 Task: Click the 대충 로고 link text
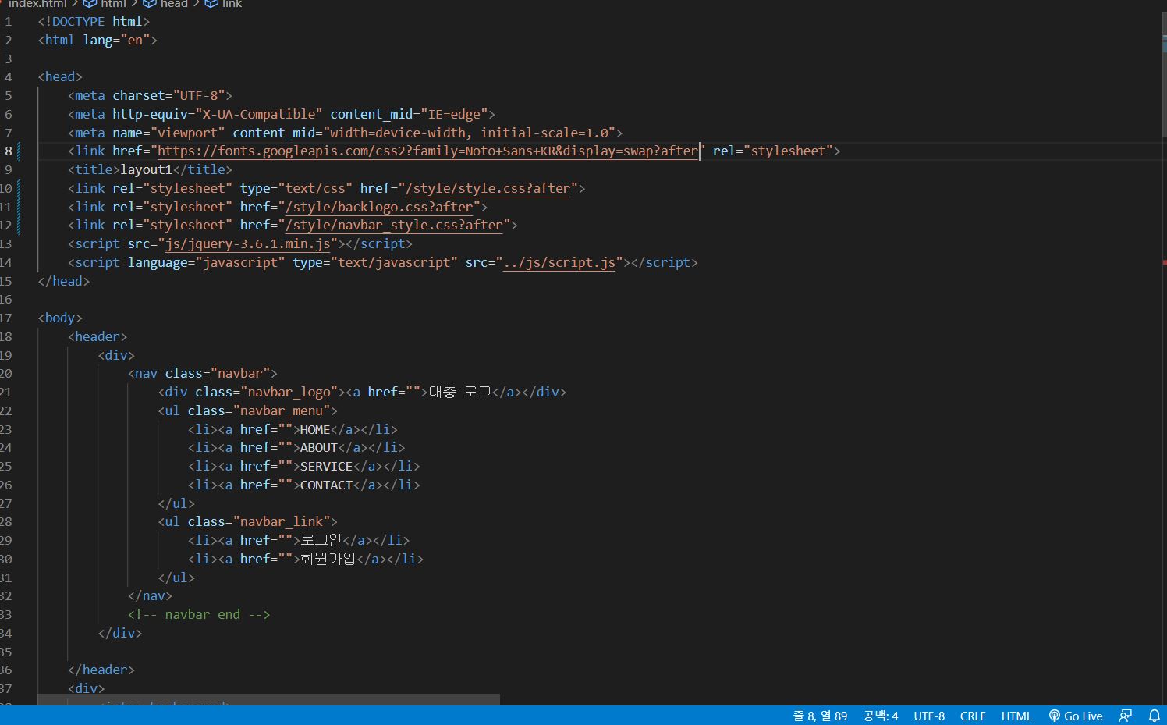click(x=460, y=392)
